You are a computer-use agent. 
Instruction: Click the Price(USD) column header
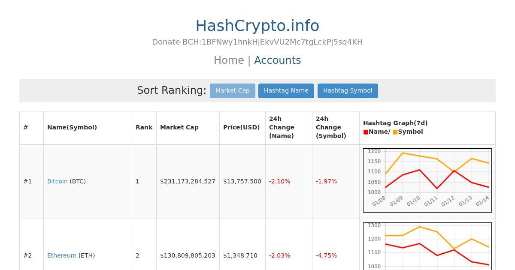242,128
